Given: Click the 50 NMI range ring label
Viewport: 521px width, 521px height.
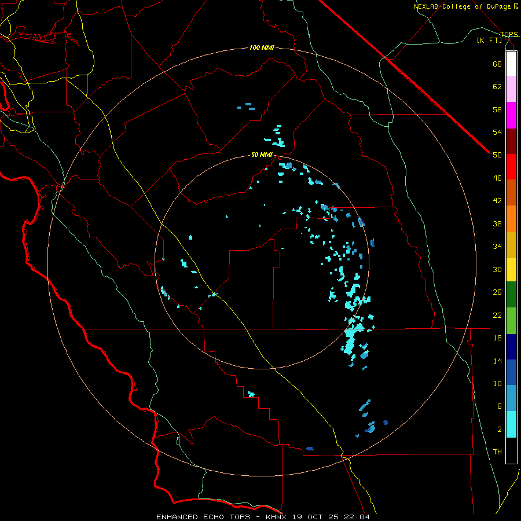Looking at the screenshot, I should 262,155.
